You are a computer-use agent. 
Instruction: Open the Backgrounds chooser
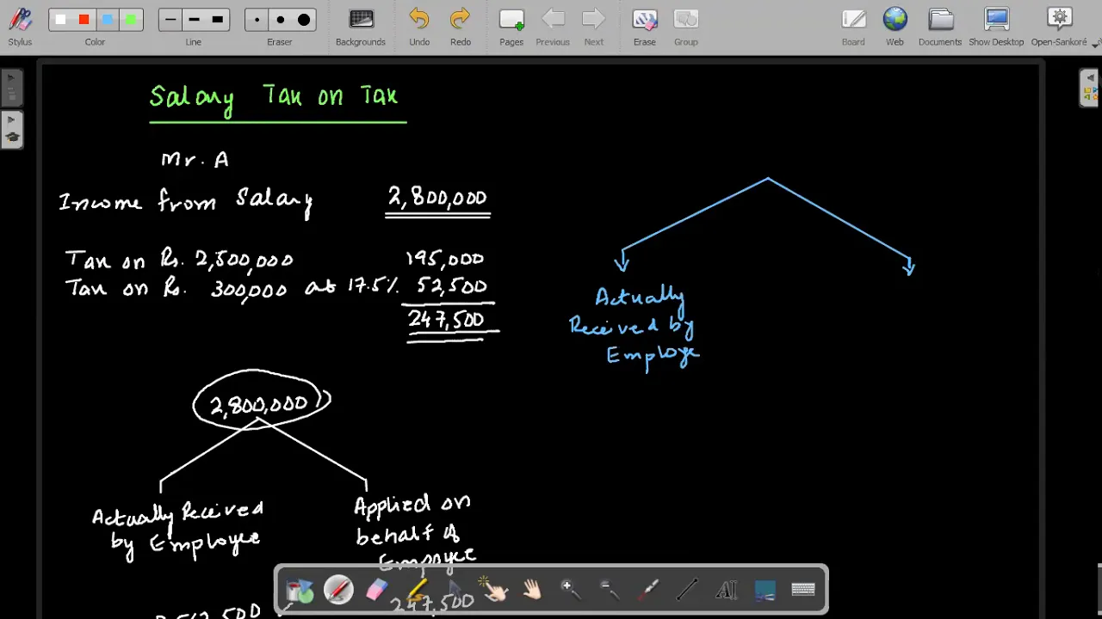(x=361, y=27)
